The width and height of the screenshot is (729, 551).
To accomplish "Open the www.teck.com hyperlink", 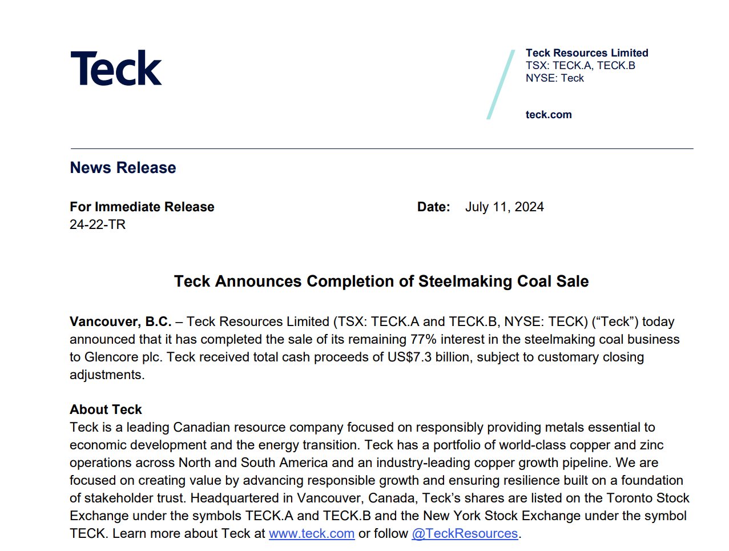I will [x=312, y=534].
